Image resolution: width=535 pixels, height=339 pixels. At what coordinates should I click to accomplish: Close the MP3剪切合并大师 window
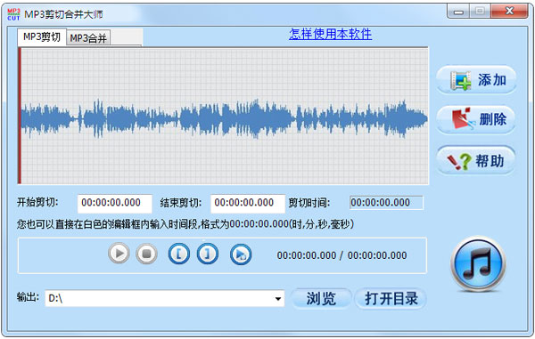click(x=509, y=12)
